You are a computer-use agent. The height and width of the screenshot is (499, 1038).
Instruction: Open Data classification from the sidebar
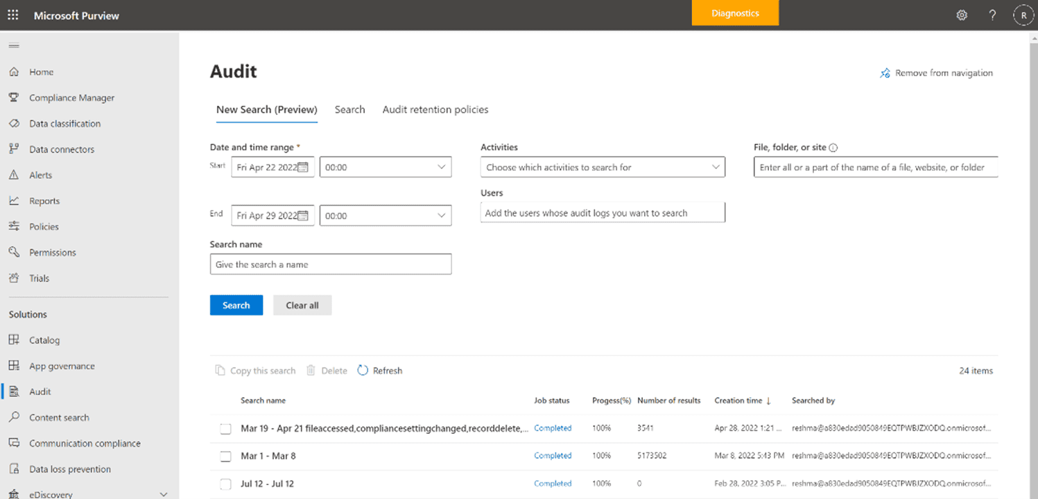click(x=65, y=123)
